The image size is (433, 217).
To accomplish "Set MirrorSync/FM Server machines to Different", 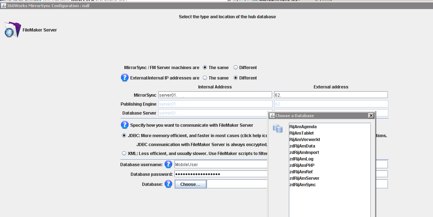I will (x=236, y=67).
